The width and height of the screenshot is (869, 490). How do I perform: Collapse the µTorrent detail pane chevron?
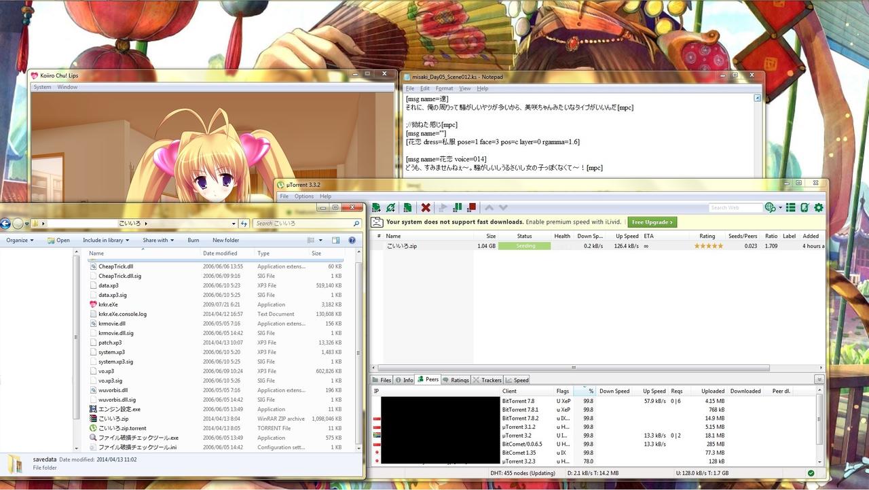point(819,380)
